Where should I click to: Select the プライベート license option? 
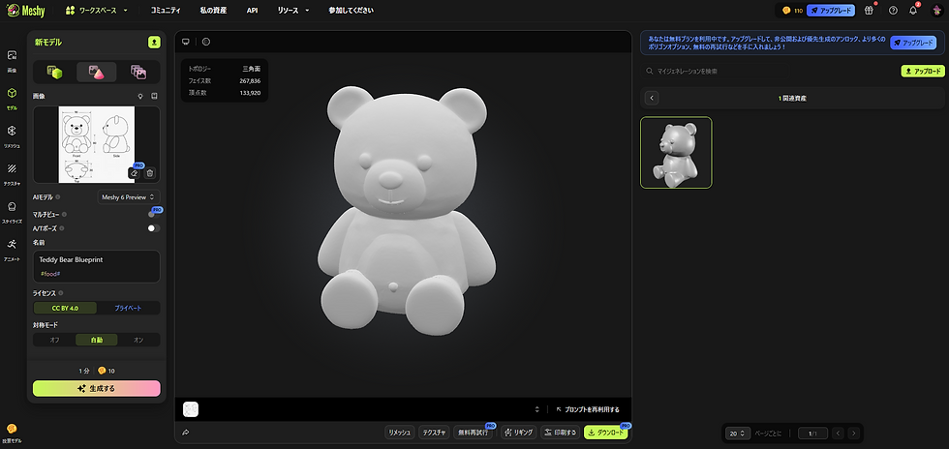pos(128,308)
